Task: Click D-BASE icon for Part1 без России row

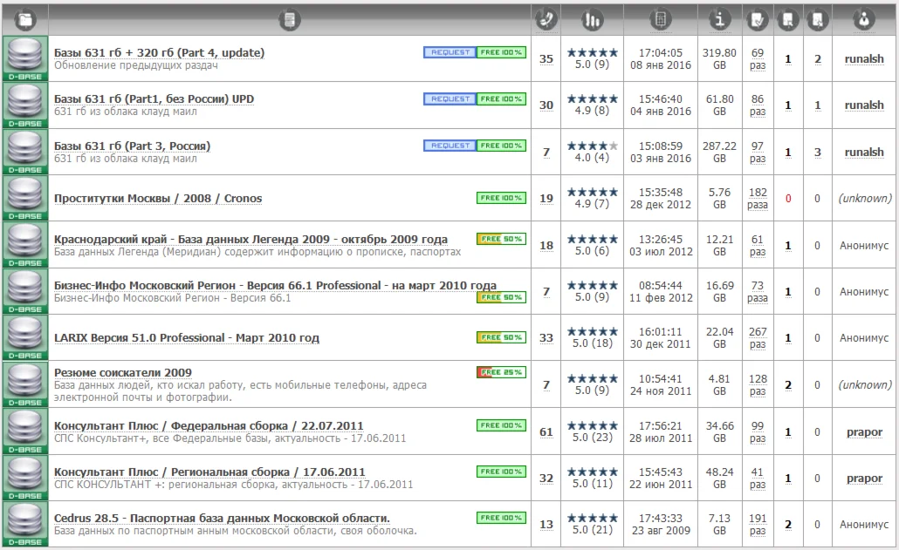Action: tap(25, 105)
